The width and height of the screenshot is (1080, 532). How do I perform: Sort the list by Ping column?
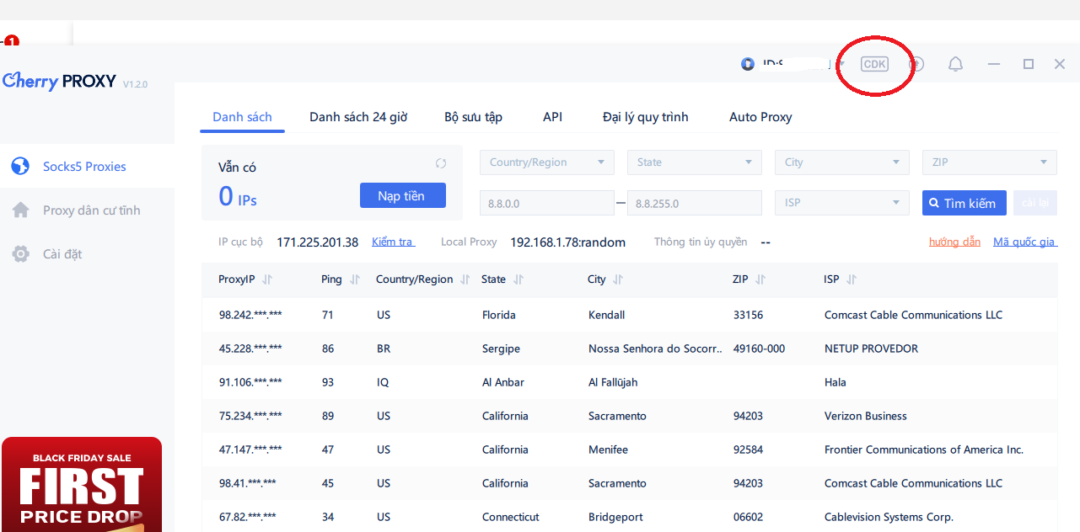click(x=355, y=279)
